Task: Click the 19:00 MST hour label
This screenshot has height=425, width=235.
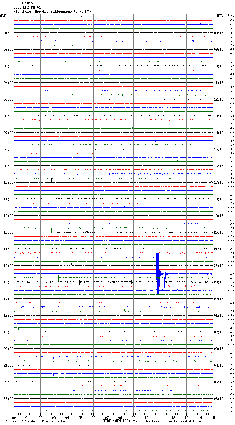Action: [9, 332]
